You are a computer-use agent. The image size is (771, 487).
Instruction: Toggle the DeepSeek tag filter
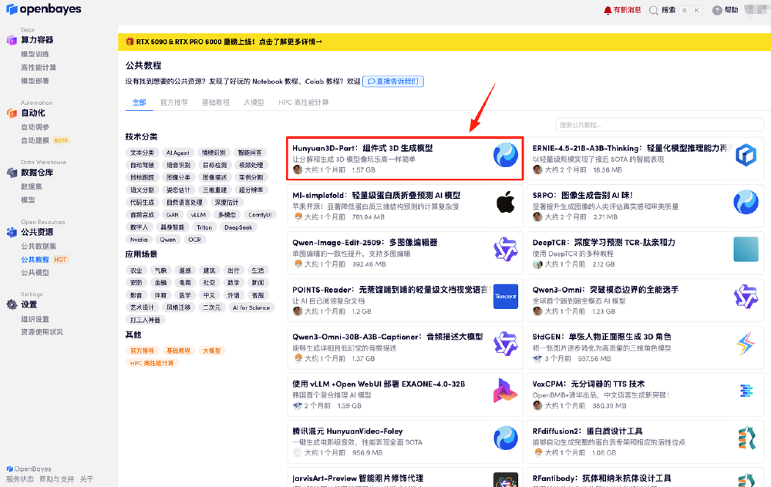point(238,227)
